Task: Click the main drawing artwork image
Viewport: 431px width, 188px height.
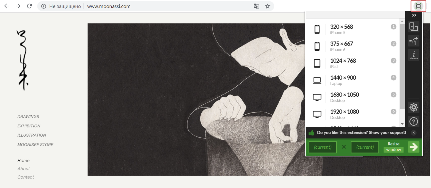Action: pos(196,99)
